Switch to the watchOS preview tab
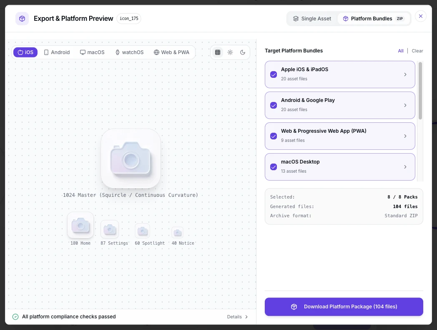The image size is (437, 330). pyautogui.click(x=129, y=52)
